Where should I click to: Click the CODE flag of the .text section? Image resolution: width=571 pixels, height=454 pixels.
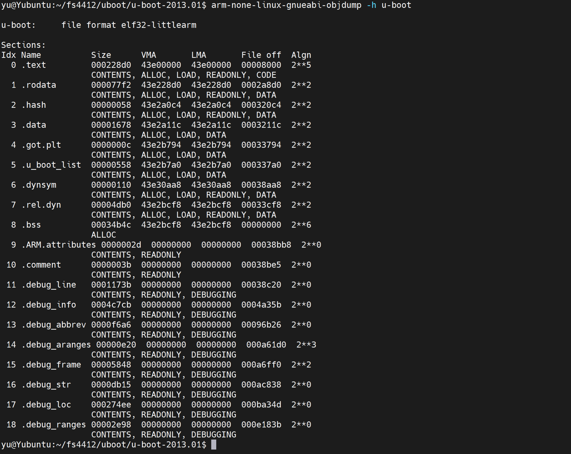coord(266,75)
